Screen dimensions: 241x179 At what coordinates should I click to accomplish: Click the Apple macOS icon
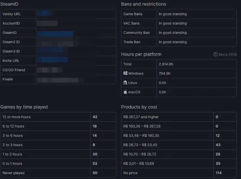point(125,92)
